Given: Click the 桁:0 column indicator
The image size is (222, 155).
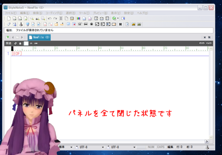Looking at the screenshot, I should tap(189, 147).
